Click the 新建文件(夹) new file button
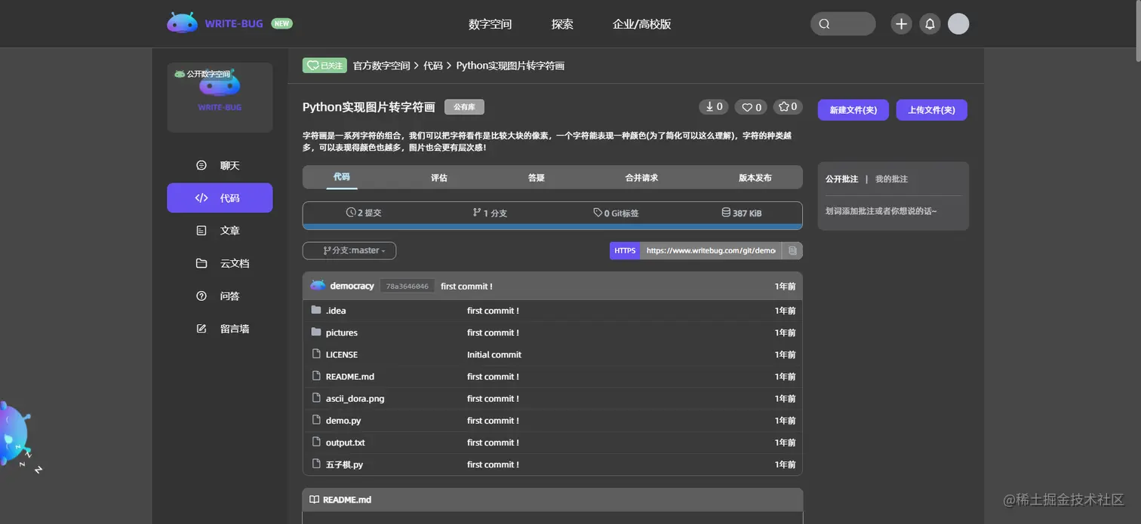The image size is (1141, 524). tap(853, 109)
